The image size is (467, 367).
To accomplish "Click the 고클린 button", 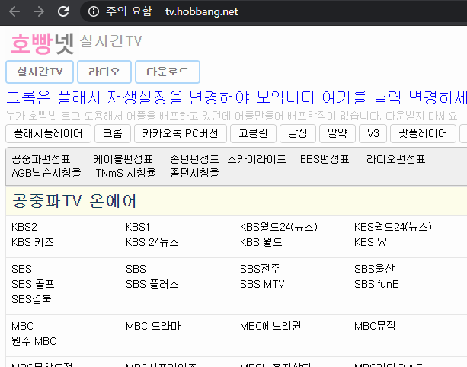I will (x=253, y=134).
